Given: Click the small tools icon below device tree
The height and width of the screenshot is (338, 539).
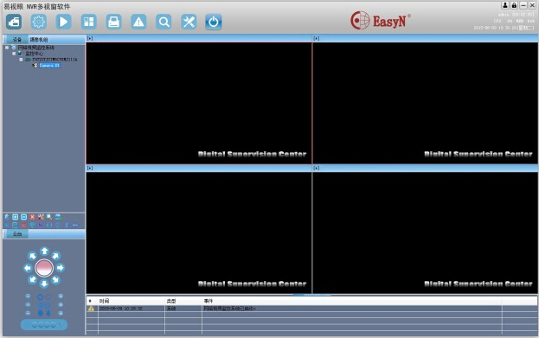Looking at the screenshot, I should 41,217.
